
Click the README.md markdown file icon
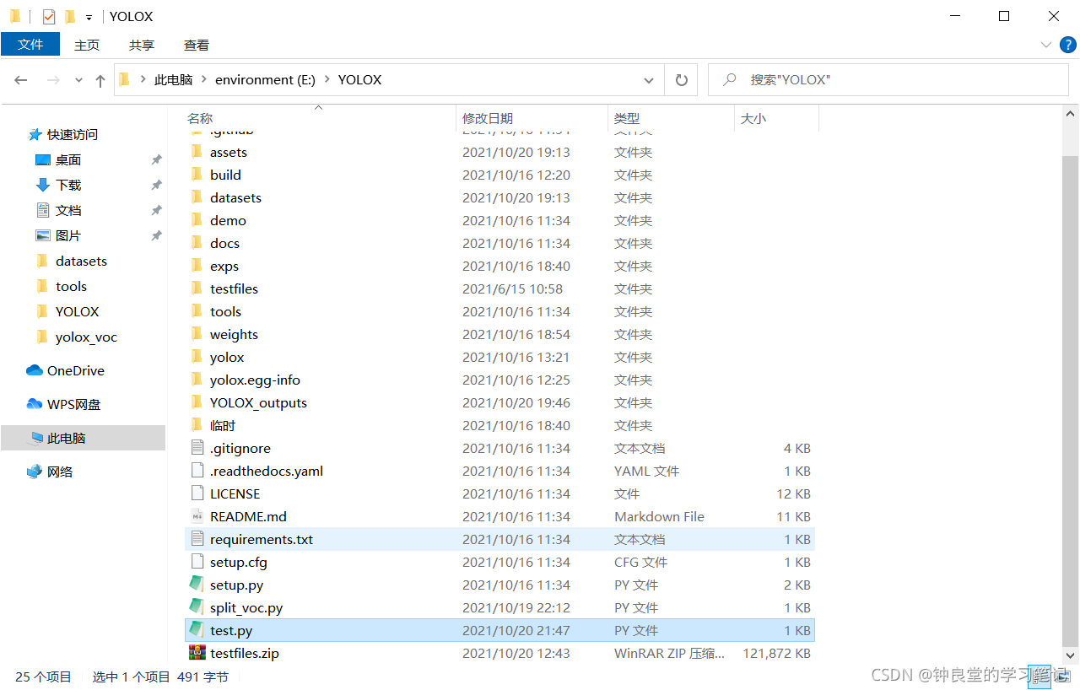tap(197, 516)
